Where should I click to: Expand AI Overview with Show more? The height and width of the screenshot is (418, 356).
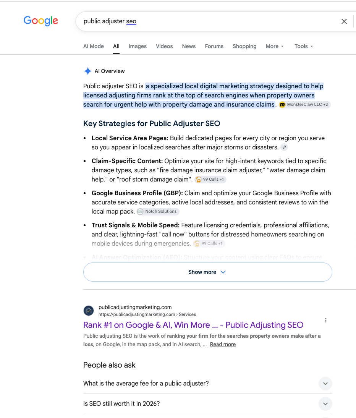point(207,272)
